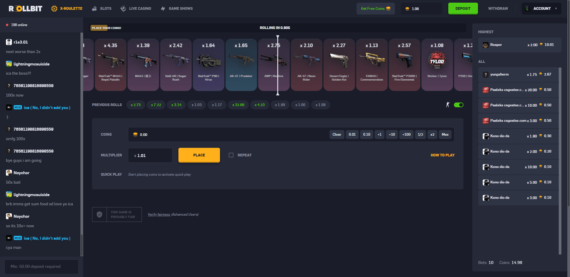Click the Get Free Coins coin-stack icon
The height and width of the screenshot is (277, 570).
[388, 9]
